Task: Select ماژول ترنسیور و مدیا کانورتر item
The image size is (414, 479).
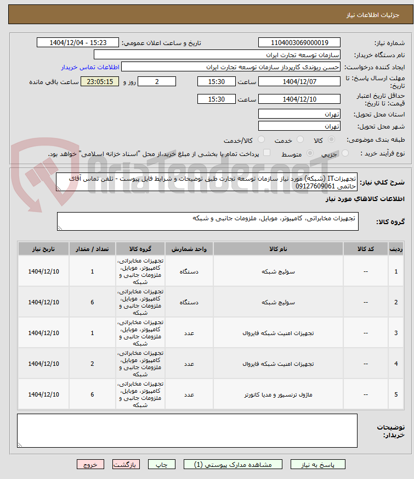Action: (278, 395)
